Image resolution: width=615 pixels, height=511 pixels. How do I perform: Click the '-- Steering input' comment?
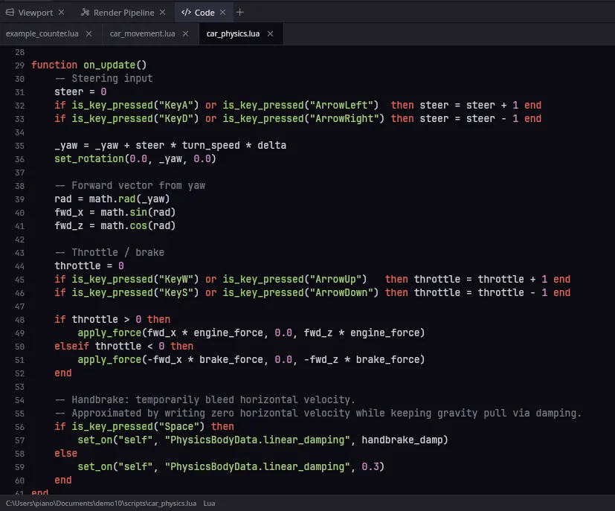103,78
